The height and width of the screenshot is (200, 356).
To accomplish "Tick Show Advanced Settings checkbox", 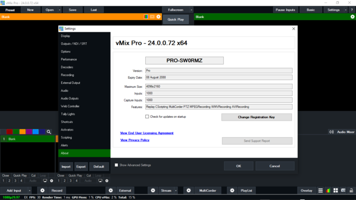I will point(116,165).
